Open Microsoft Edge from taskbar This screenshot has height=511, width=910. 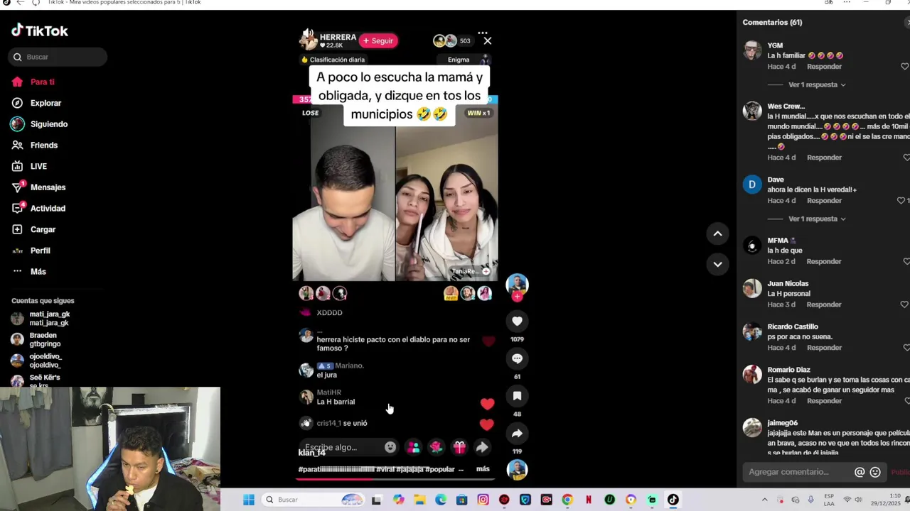441,500
